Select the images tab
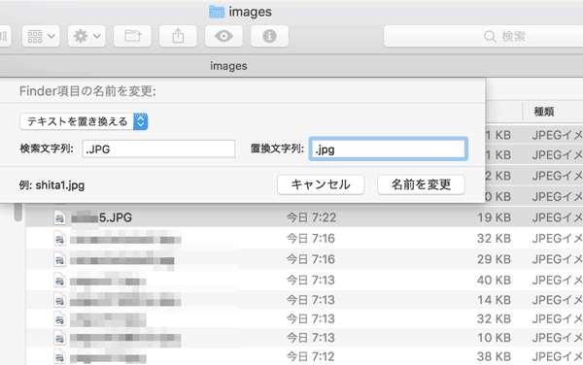This screenshot has height=365, width=583. (x=228, y=66)
